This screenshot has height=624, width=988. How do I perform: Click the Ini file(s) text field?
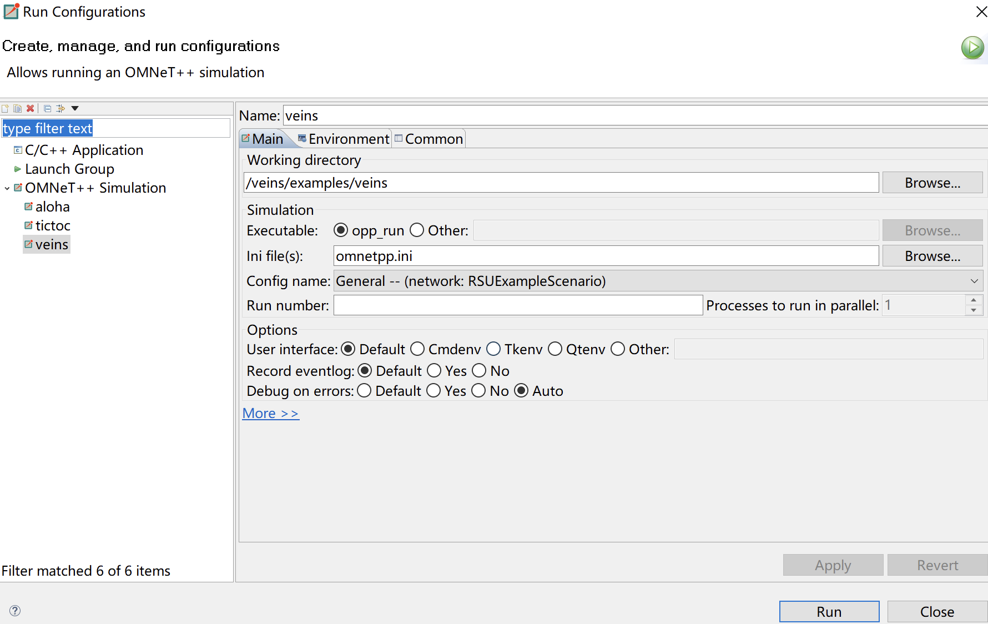(x=606, y=256)
